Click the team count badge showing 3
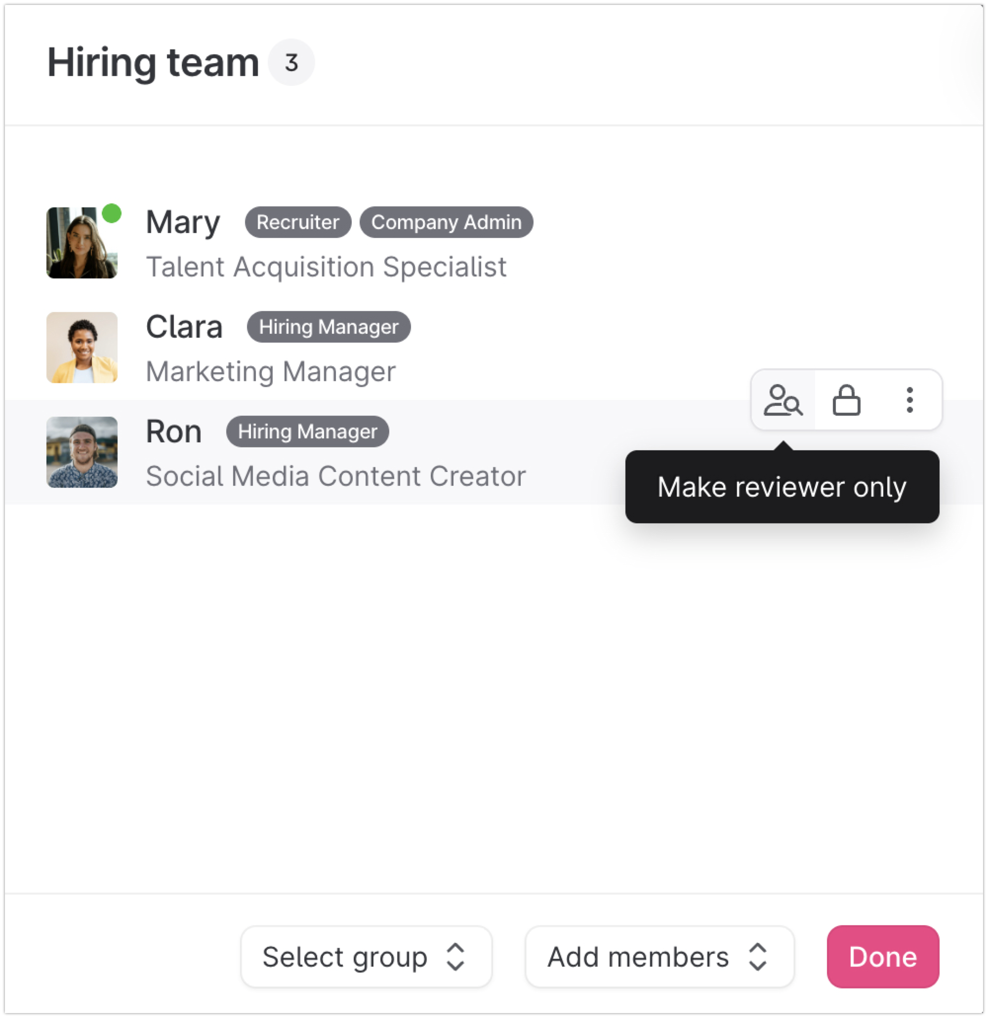 coord(291,62)
